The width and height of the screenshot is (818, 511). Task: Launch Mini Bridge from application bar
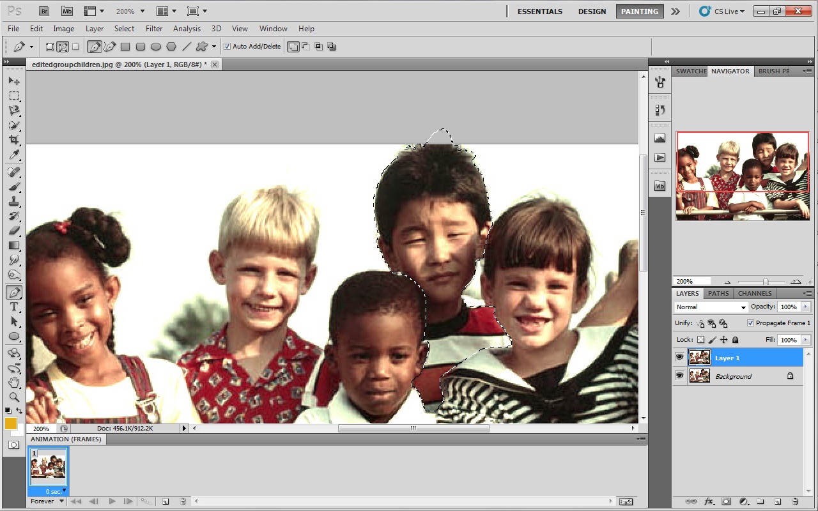(x=66, y=11)
